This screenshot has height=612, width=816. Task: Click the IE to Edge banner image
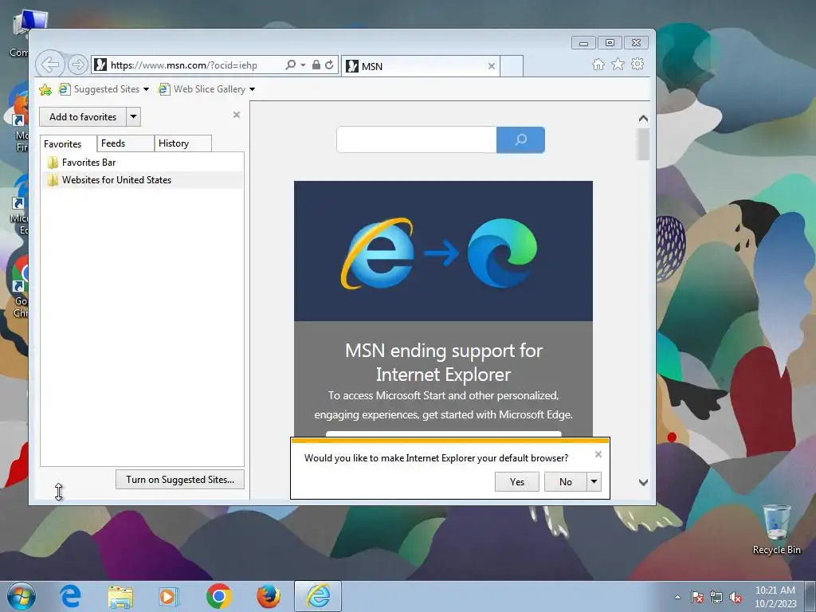[443, 251]
